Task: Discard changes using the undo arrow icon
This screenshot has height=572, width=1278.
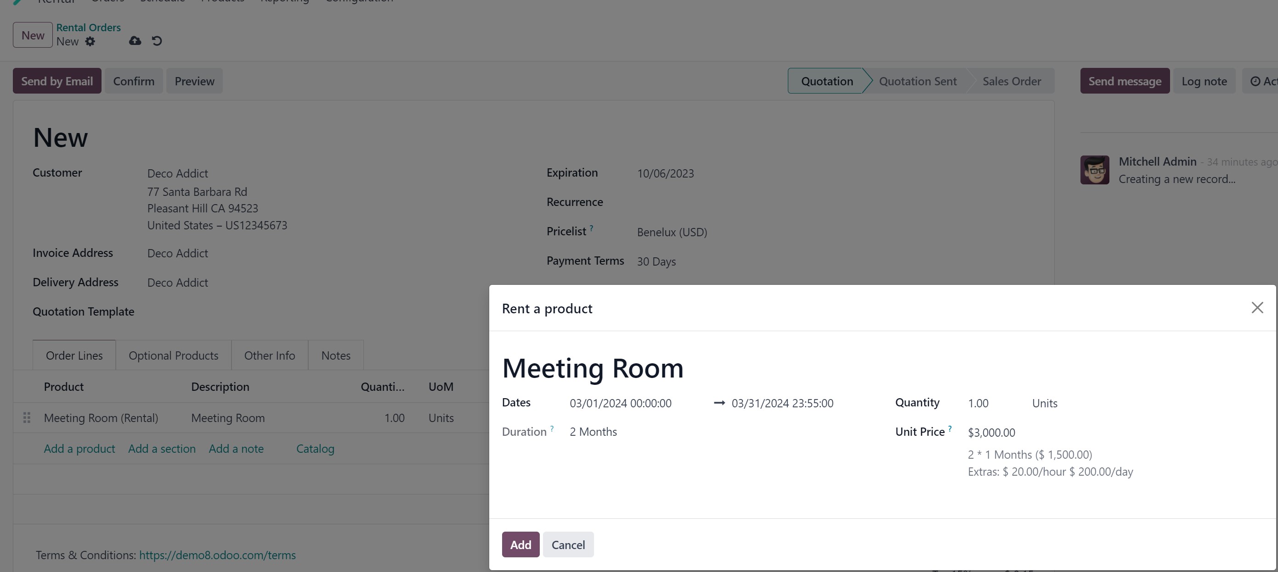Action: (157, 41)
